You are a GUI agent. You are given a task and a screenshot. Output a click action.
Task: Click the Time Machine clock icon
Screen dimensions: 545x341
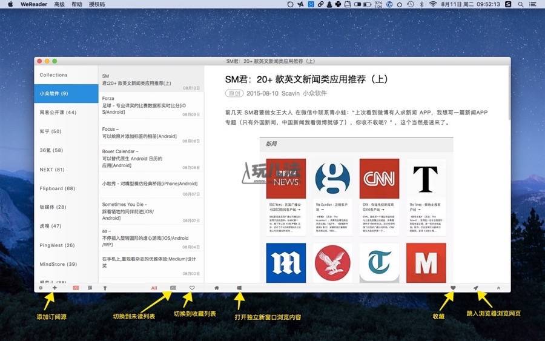(411, 4)
